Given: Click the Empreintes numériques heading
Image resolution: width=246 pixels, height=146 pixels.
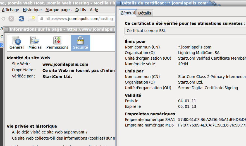Looking at the screenshot, I should pos(150,114).
